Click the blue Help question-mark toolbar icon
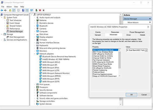This screenshot has width=153, height=110. (23, 10)
